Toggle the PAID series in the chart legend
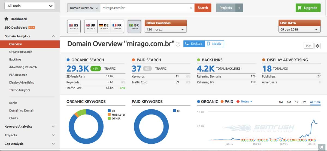The image size is (327, 151). [x=227, y=101]
